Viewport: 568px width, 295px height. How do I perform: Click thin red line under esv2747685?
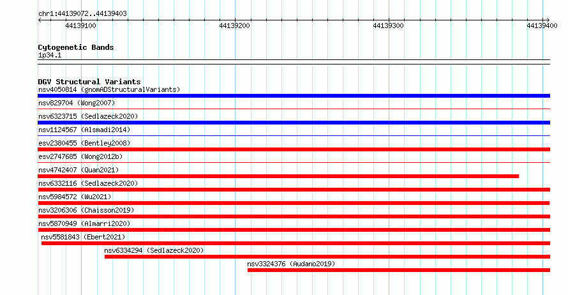(294, 162)
